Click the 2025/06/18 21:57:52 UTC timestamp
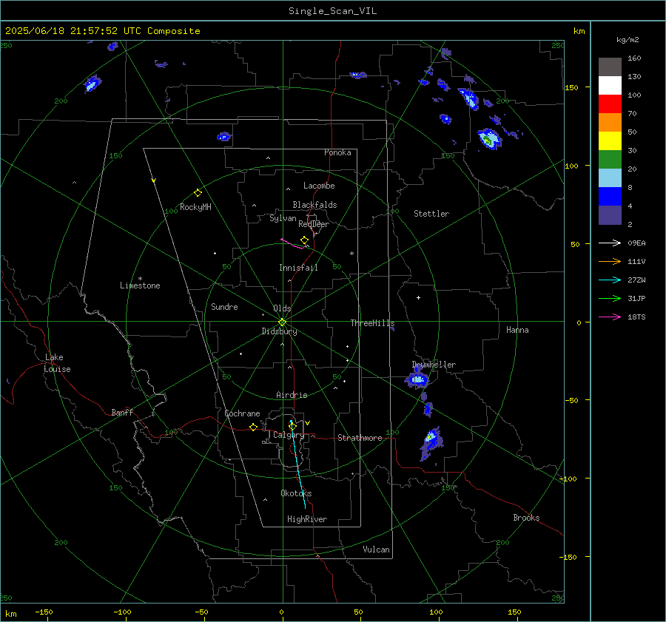 click(x=103, y=31)
